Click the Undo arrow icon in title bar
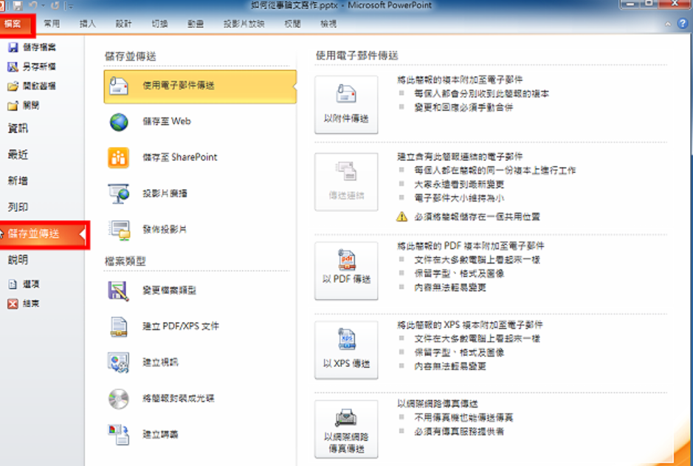 tap(33, 5)
